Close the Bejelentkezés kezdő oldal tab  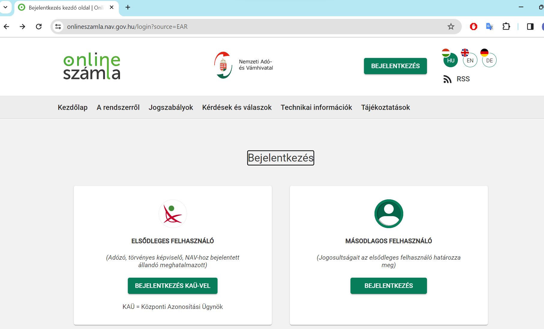point(112,7)
